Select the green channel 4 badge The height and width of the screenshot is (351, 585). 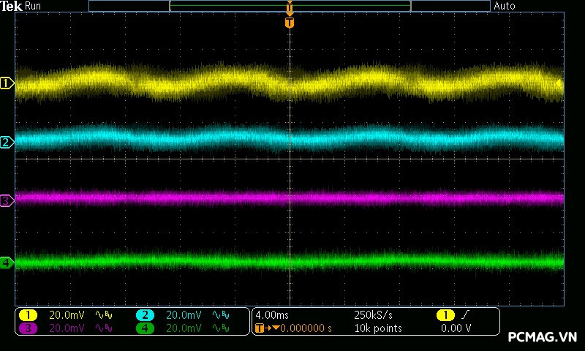145,328
